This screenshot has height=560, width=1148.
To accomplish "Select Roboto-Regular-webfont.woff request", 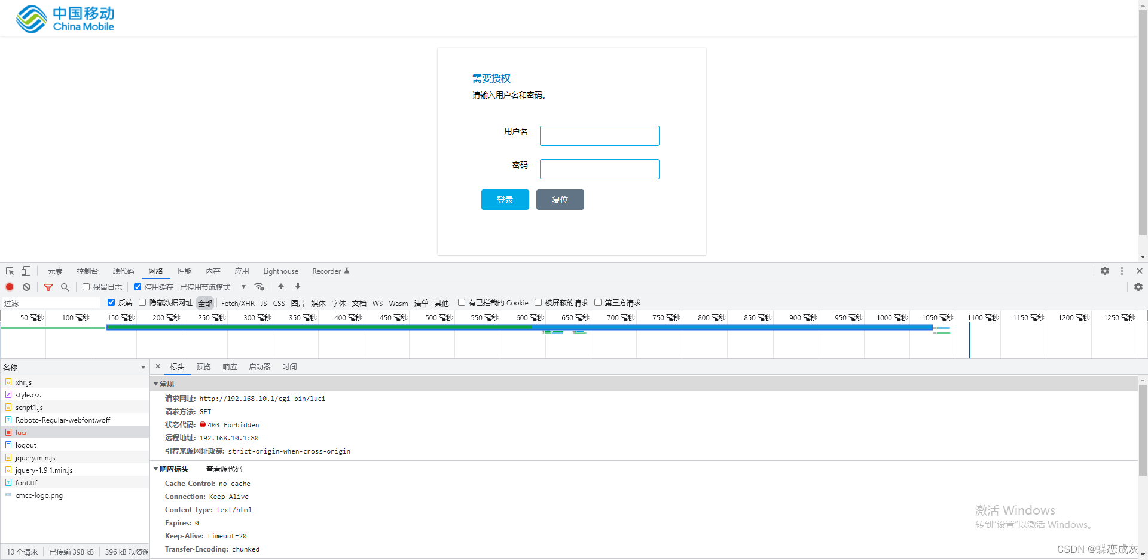I will [75, 420].
